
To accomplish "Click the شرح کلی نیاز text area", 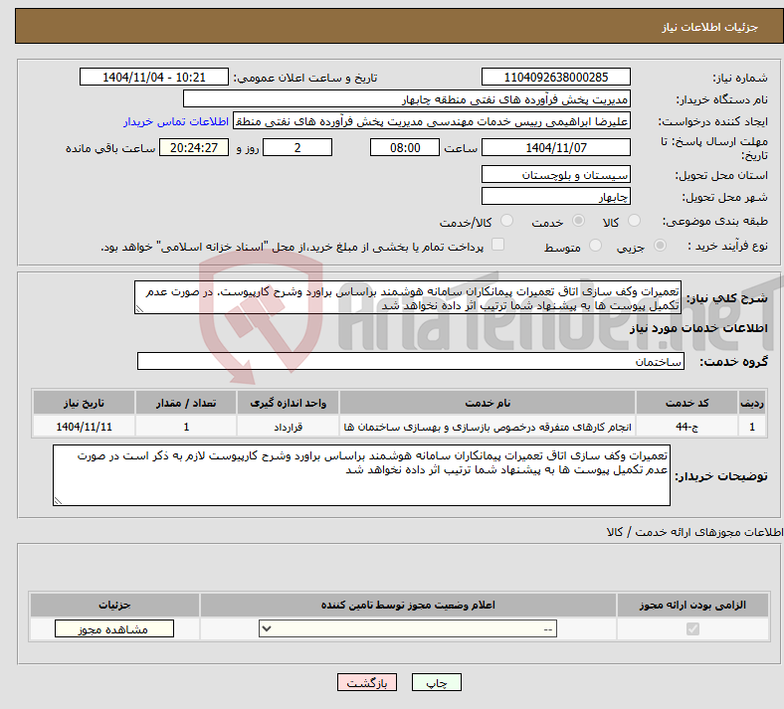I will [408, 297].
